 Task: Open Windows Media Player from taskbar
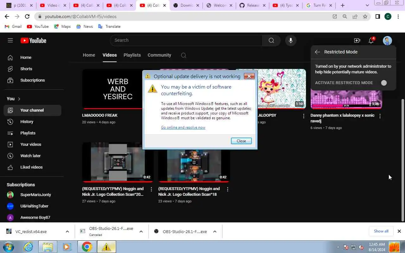pos(67,247)
